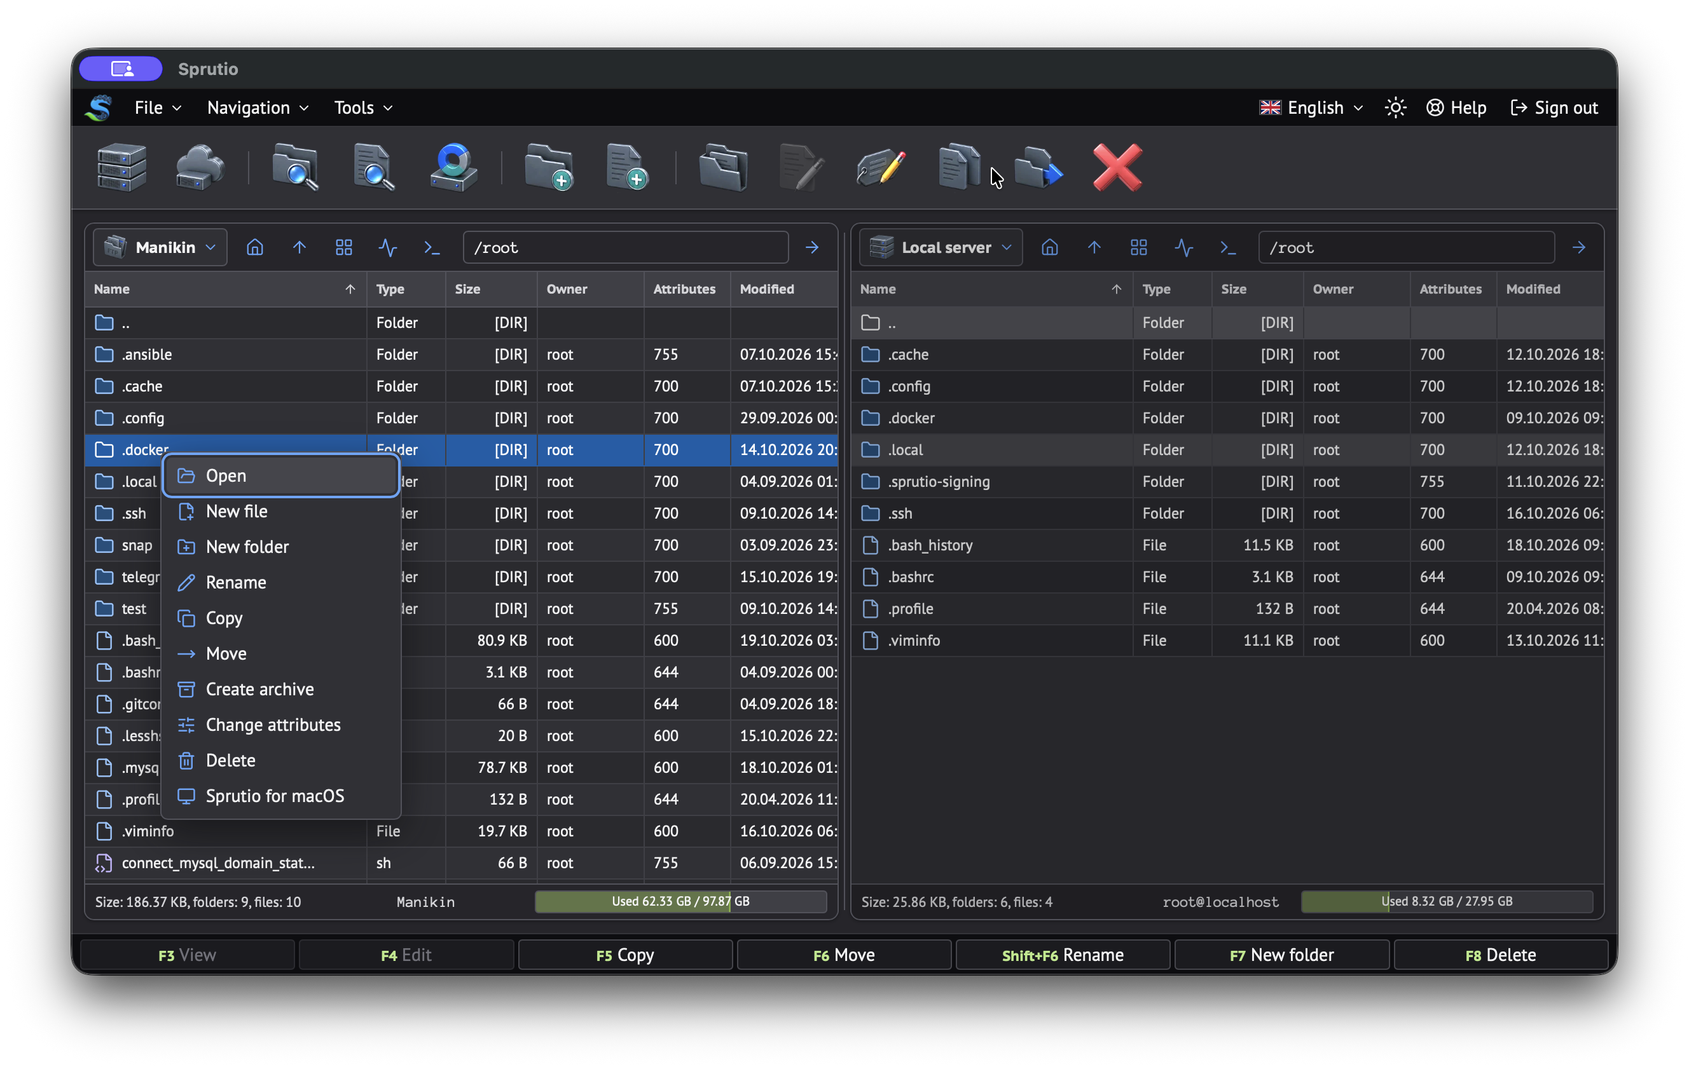Screen dimensions: 1689x1069
Task: Click the file search toolbar icon
Action: tap(374, 168)
